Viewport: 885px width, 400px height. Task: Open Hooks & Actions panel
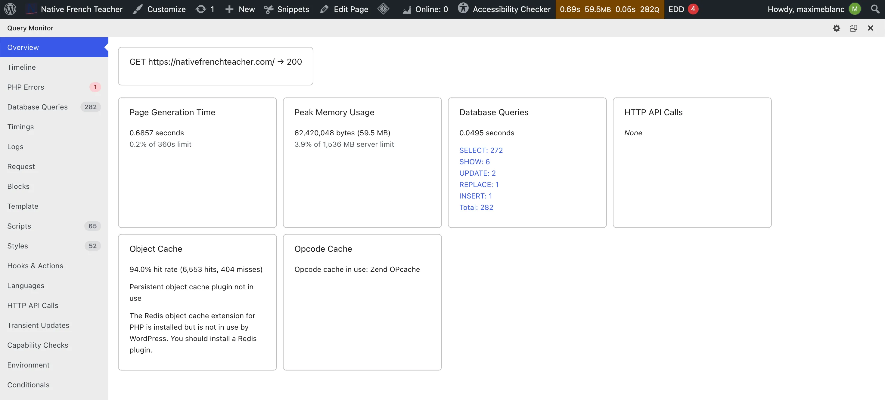tap(54, 266)
